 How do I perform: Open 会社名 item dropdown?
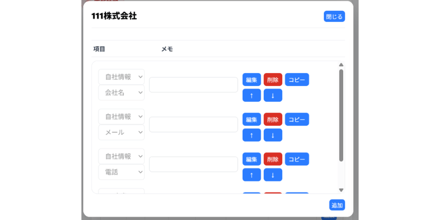(x=121, y=93)
